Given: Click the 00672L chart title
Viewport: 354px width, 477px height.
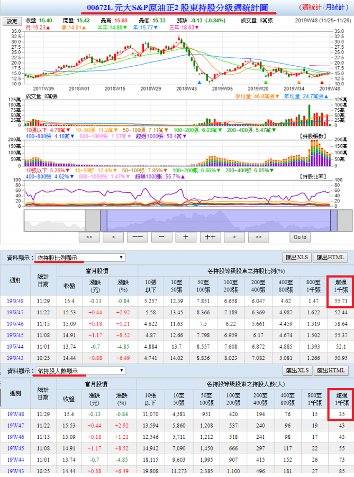Looking at the screenshot, I should click(x=178, y=7).
